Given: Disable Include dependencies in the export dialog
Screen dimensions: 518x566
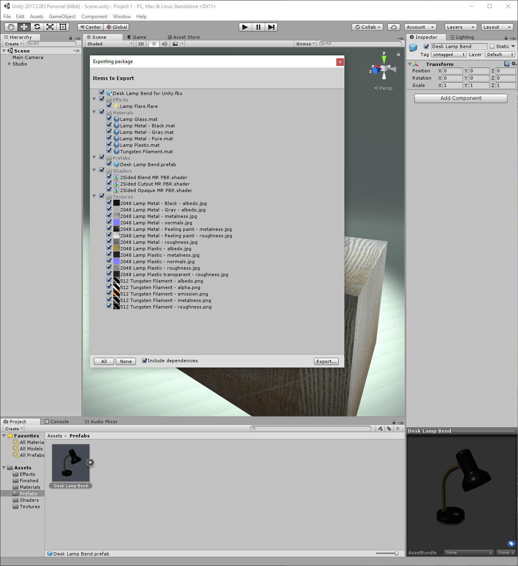Looking at the screenshot, I should point(144,360).
